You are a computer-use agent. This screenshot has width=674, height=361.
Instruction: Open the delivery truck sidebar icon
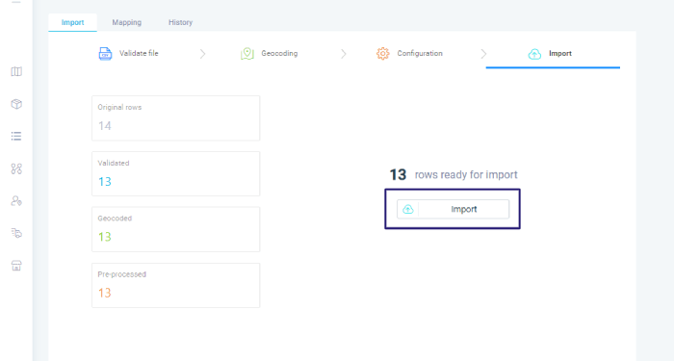(x=16, y=233)
